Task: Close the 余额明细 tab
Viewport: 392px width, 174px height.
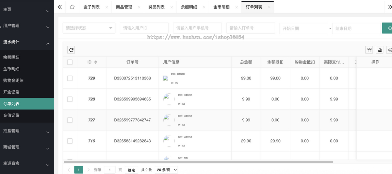Action: click(x=204, y=7)
